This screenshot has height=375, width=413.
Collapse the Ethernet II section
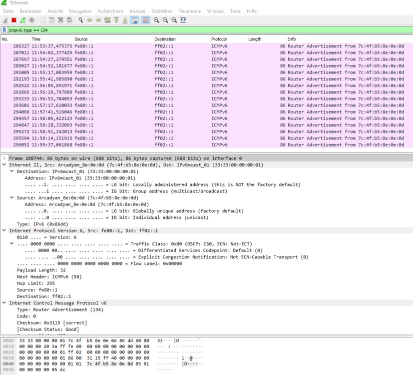pyautogui.click(x=4, y=164)
